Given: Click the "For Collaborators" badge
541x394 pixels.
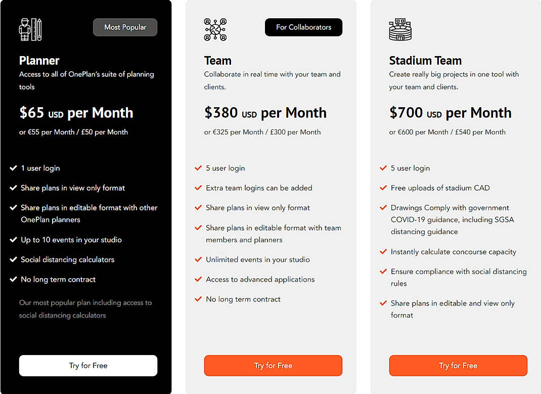Looking at the screenshot, I should (x=303, y=27).
